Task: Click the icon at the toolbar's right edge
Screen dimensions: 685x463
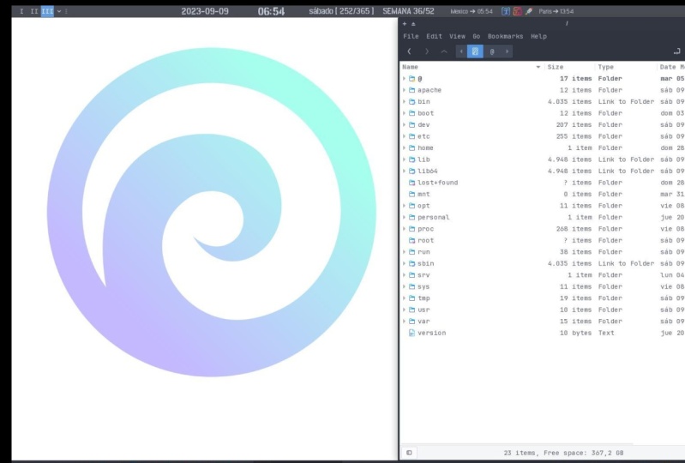Action: pos(677,51)
